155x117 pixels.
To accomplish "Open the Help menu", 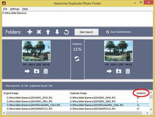I will (25, 9).
